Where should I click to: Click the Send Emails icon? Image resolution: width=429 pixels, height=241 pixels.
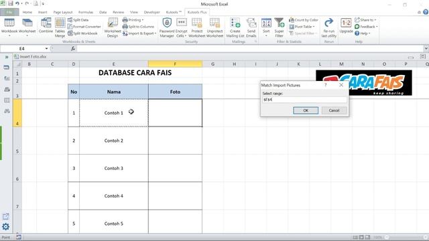pos(251,27)
